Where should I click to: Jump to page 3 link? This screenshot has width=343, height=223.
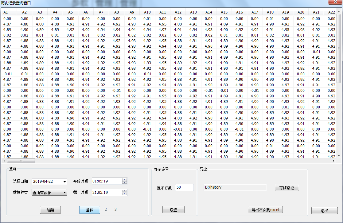point(115,209)
